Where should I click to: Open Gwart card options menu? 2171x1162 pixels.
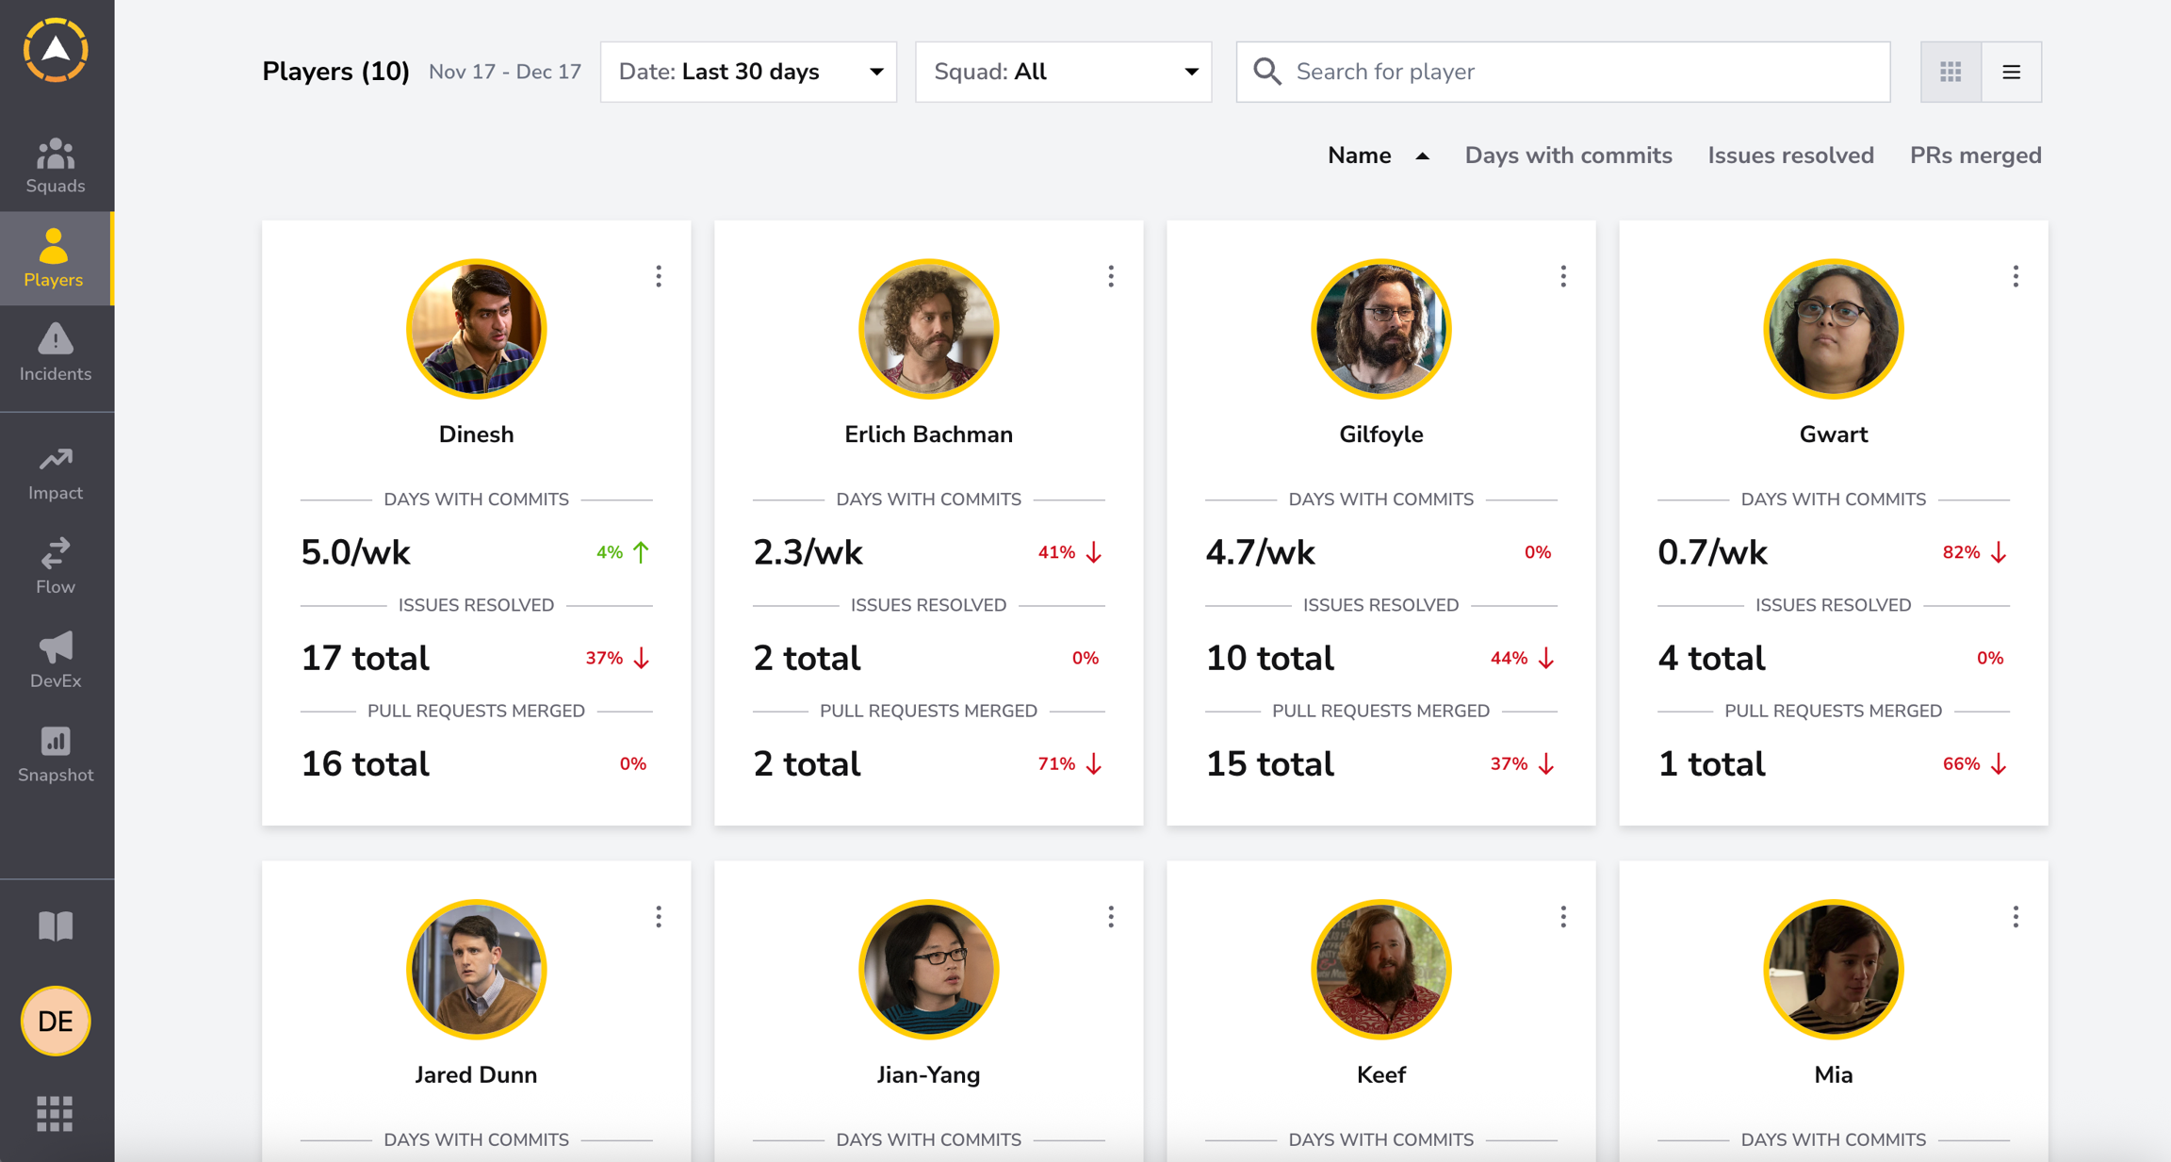click(x=2016, y=276)
